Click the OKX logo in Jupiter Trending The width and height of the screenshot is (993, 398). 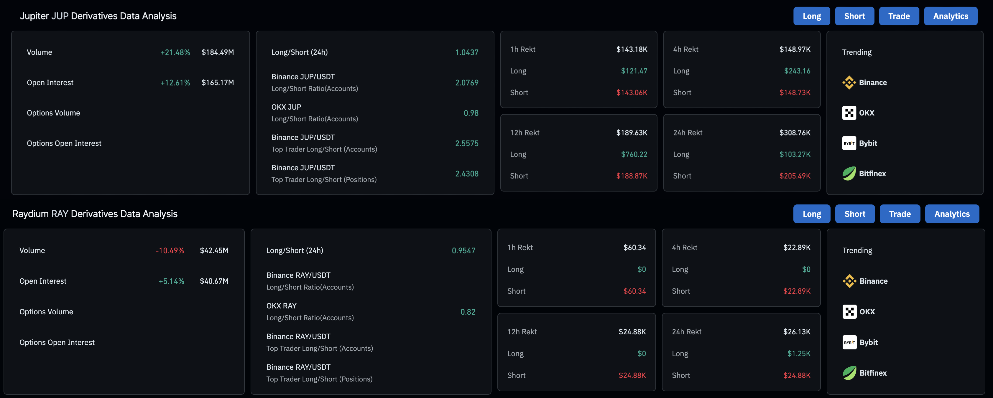[x=849, y=113]
